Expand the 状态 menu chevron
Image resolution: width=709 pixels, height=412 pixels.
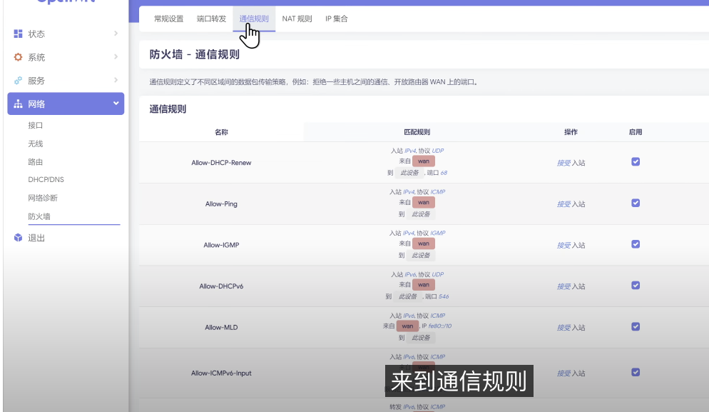(x=116, y=34)
